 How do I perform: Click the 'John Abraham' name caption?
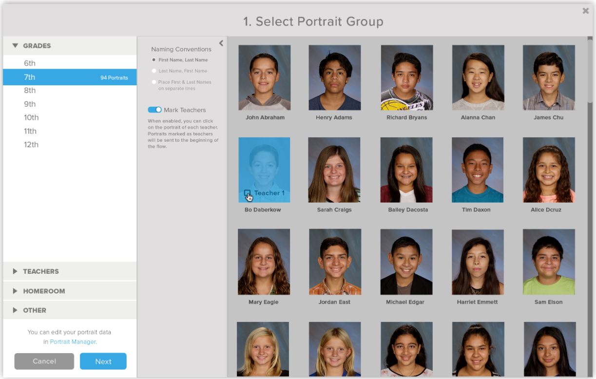[x=265, y=117]
